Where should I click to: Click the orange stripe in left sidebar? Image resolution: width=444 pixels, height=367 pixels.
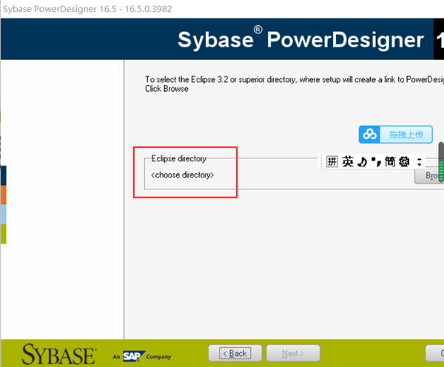click(x=3, y=194)
